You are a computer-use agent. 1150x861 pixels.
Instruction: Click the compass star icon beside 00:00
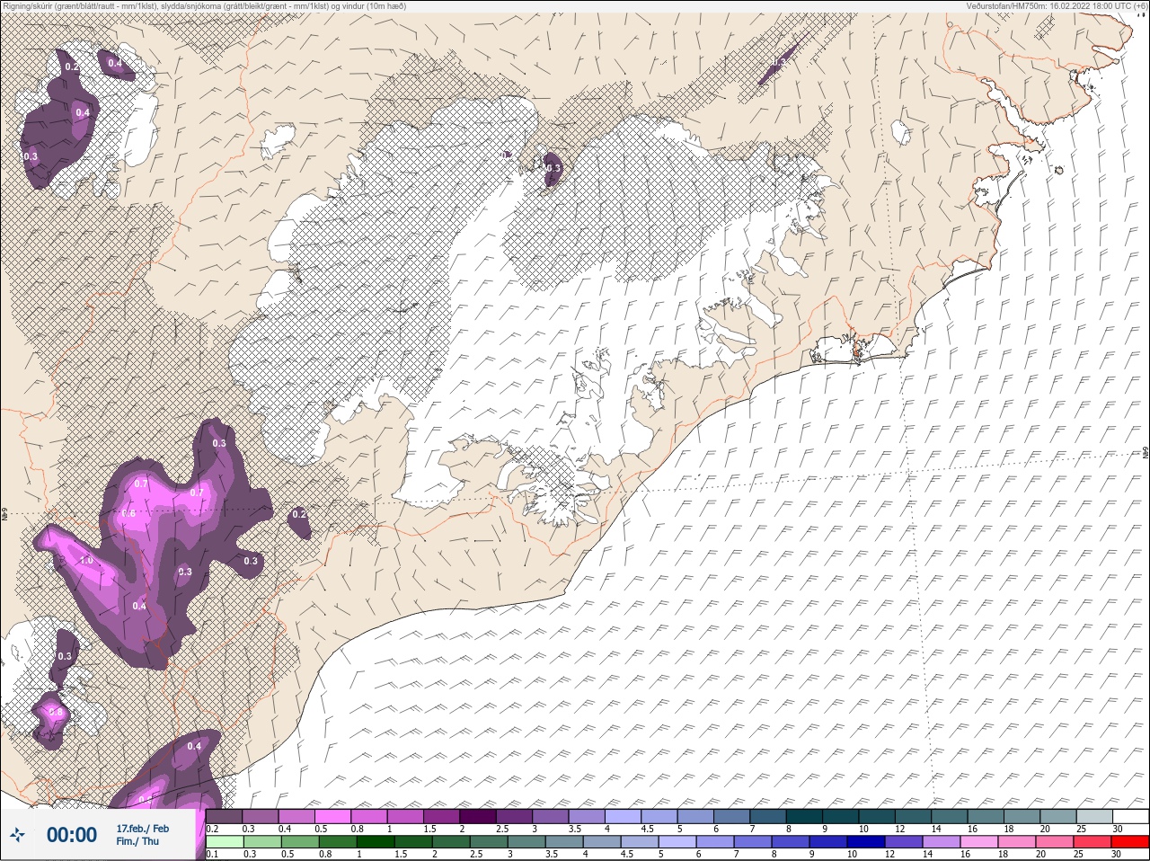point(17,835)
